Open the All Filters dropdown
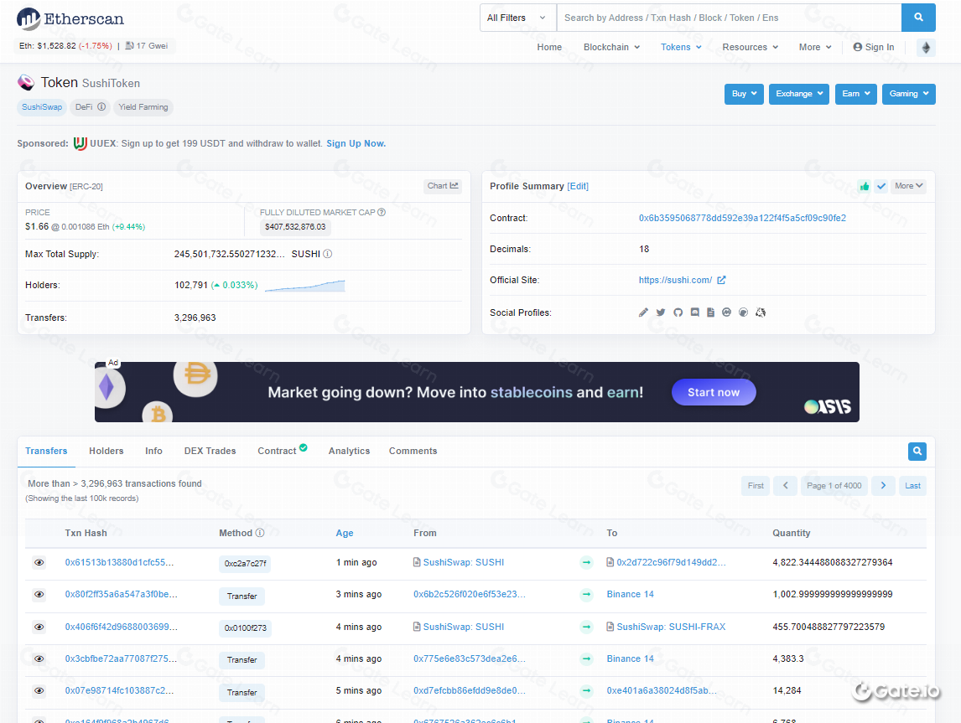 coord(518,18)
